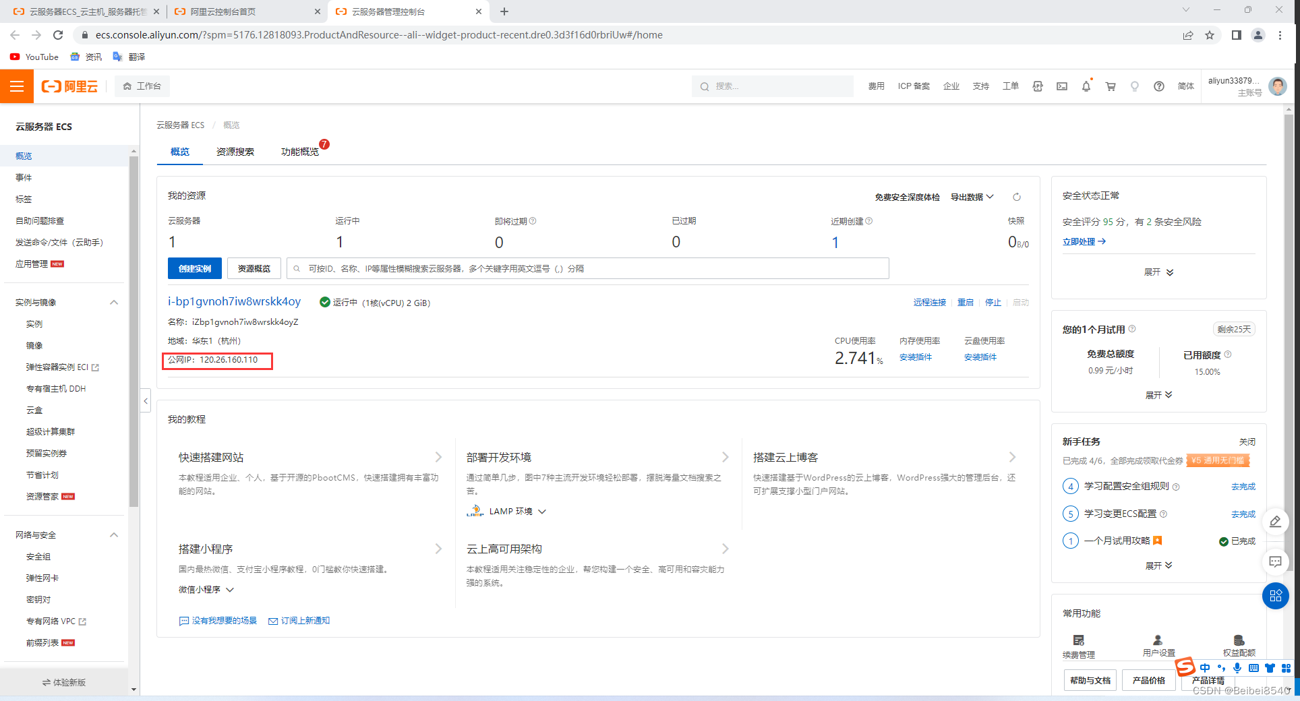Collapse the left sidebar with arrow handle
1300x701 pixels.
[145, 400]
